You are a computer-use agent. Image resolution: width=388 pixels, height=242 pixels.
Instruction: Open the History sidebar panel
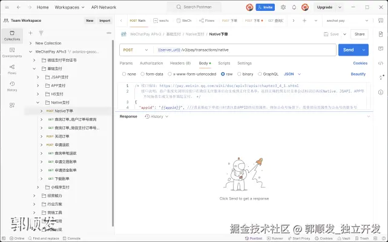click(12, 87)
